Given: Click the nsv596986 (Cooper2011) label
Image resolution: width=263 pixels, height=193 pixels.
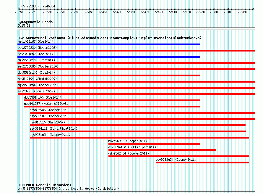Looking at the screenshot, I should pos(49,110).
